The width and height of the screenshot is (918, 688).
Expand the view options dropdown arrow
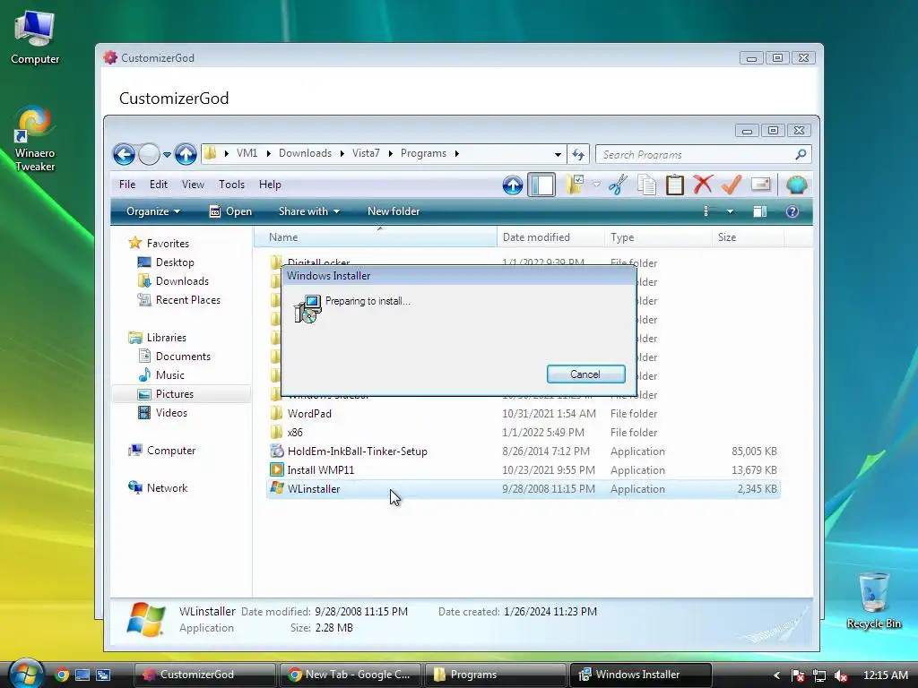730,211
